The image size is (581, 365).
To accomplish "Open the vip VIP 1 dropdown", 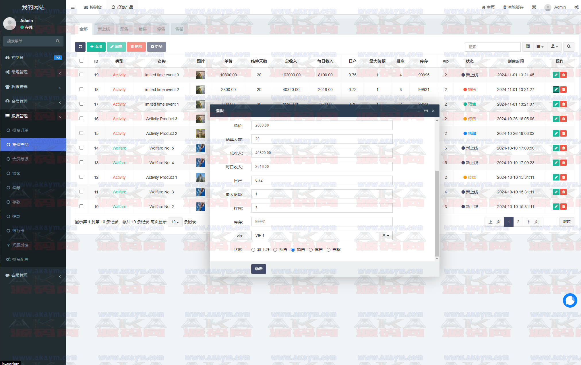I will click(x=322, y=236).
